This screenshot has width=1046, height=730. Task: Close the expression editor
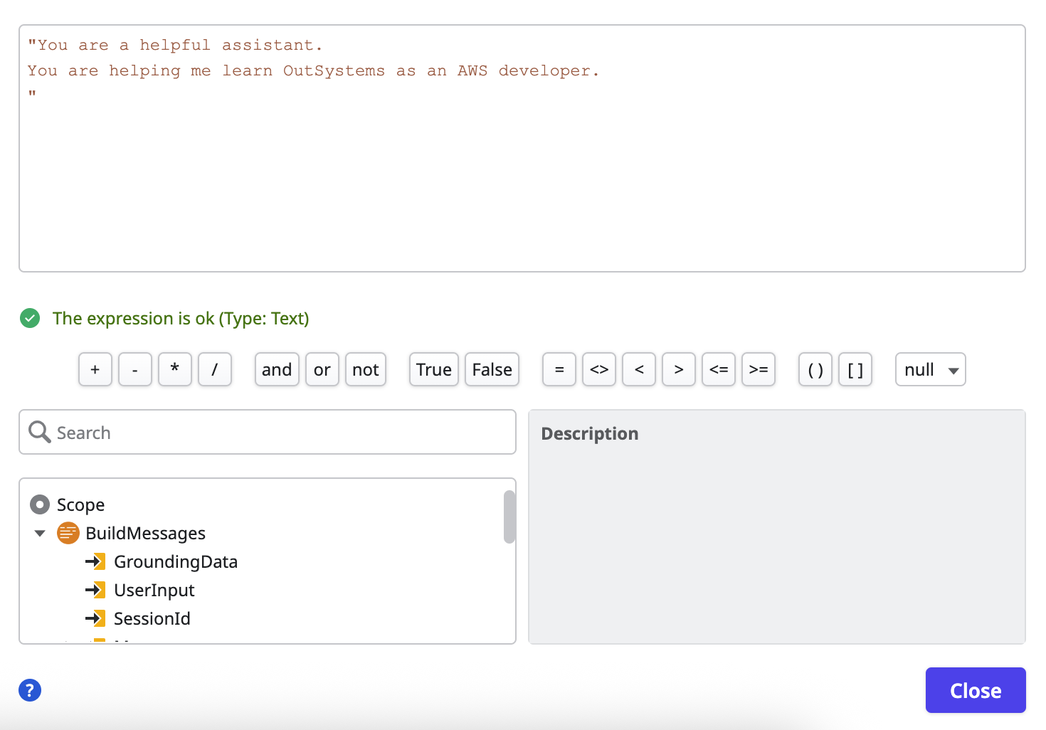(976, 690)
